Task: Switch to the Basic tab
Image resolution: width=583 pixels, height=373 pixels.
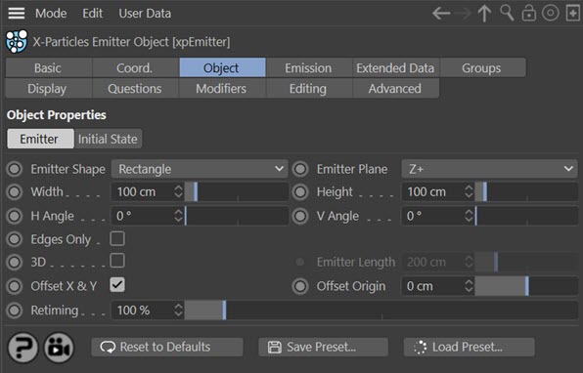Action: (48, 68)
